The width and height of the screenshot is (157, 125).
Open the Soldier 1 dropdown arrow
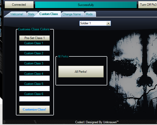[108, 23]
